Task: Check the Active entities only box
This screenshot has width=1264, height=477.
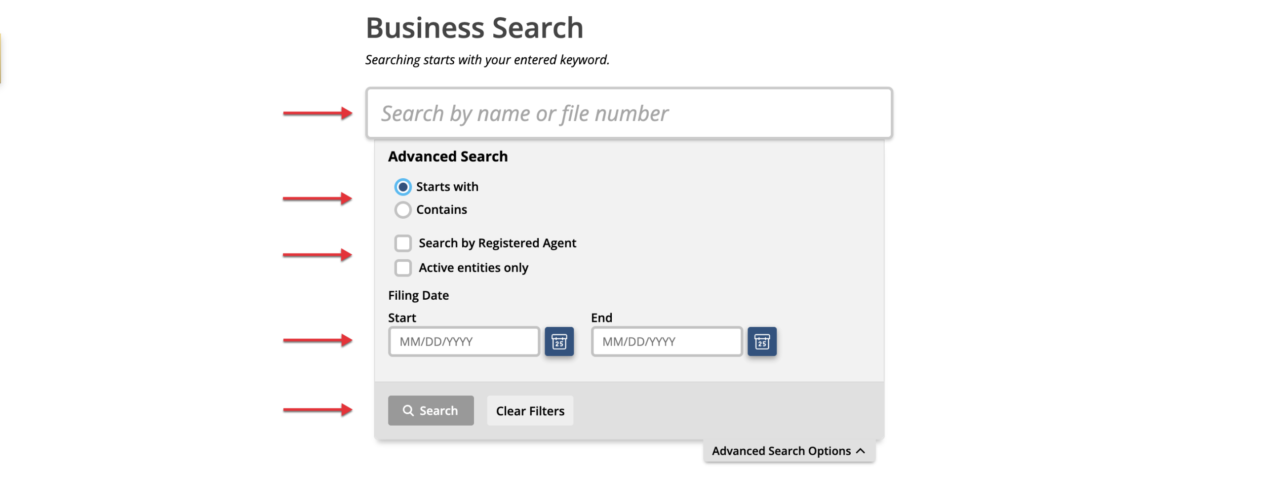Action: 403,268
